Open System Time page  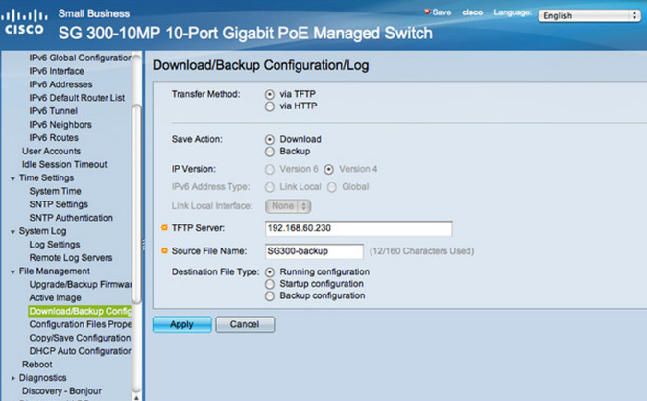click(x=55, y=191)
